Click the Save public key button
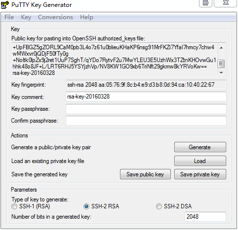This screenshot has height=230, width=238. [x=145, y=174]
